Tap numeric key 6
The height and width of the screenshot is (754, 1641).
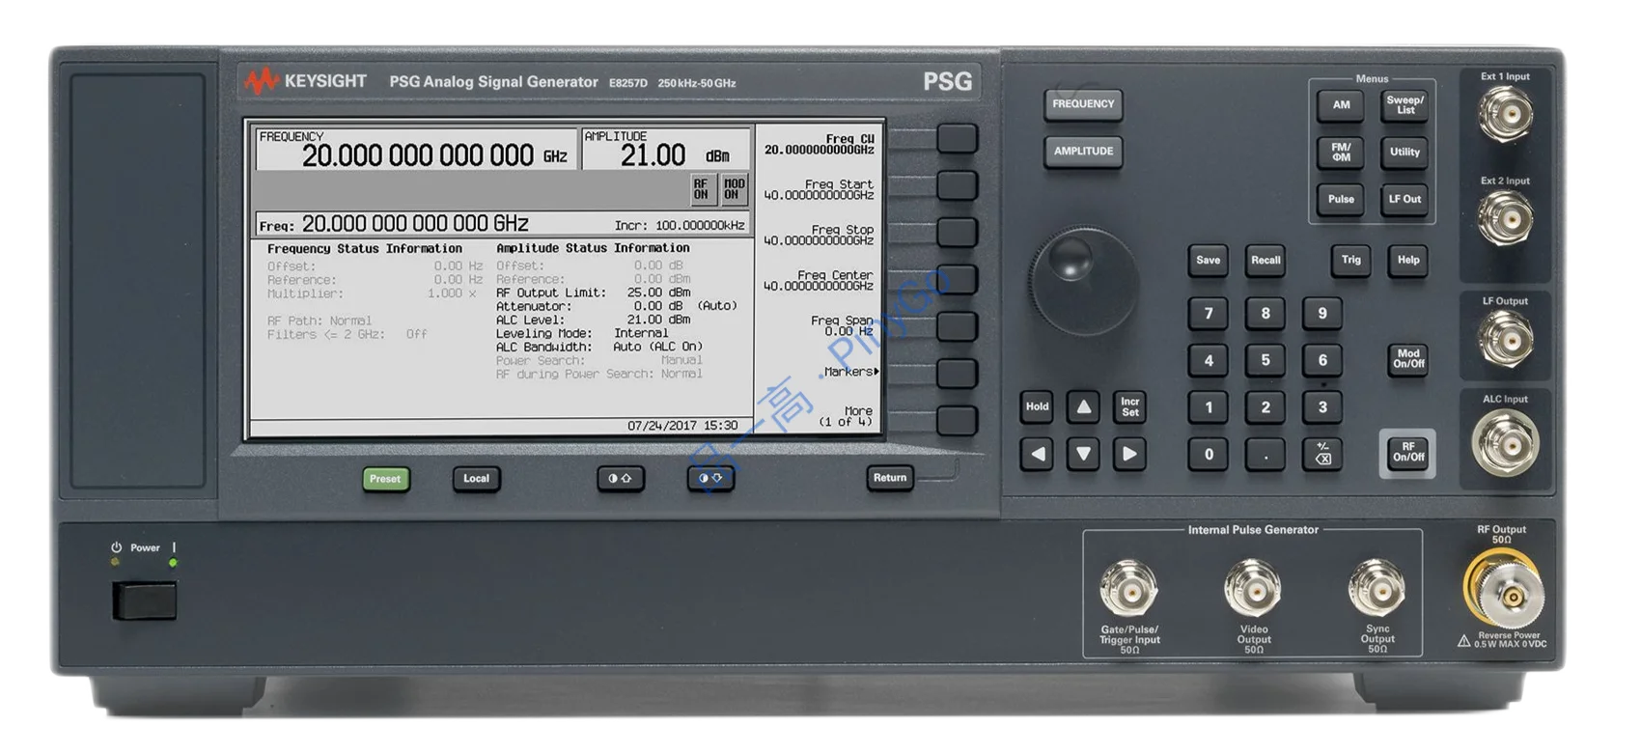[x=1322, y=361]
